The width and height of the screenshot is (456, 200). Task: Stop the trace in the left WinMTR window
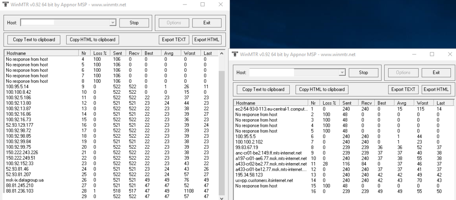point(134,22)
